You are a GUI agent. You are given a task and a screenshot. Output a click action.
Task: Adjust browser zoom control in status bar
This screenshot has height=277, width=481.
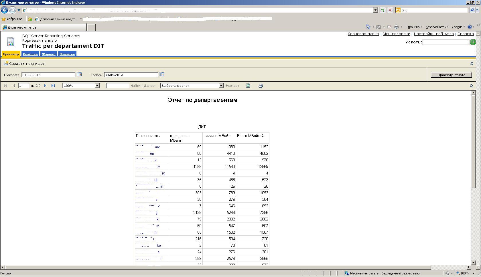[x=464, y=273]
